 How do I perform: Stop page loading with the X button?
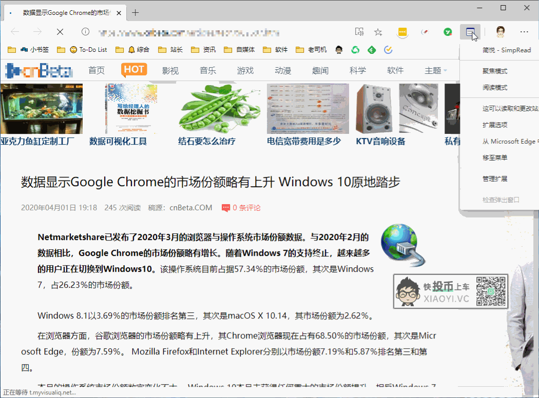(x=60, y=32)
